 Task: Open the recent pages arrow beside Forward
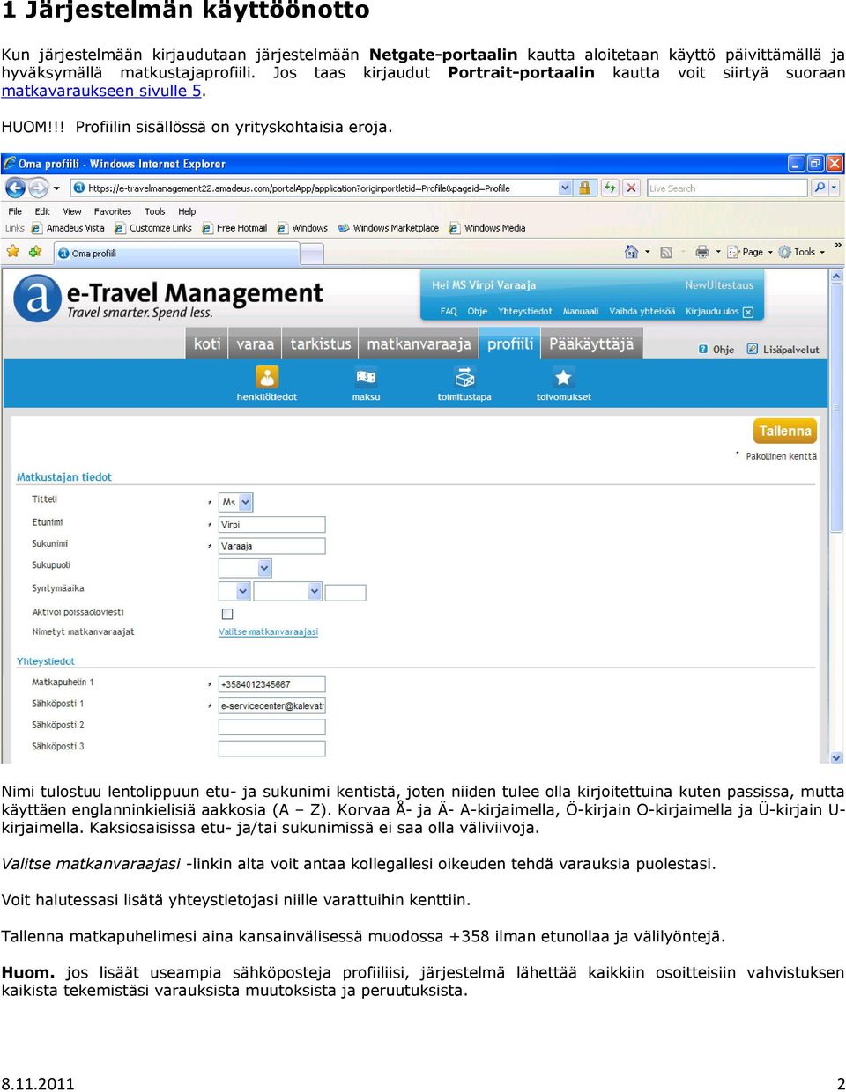[x=56, y=188]
